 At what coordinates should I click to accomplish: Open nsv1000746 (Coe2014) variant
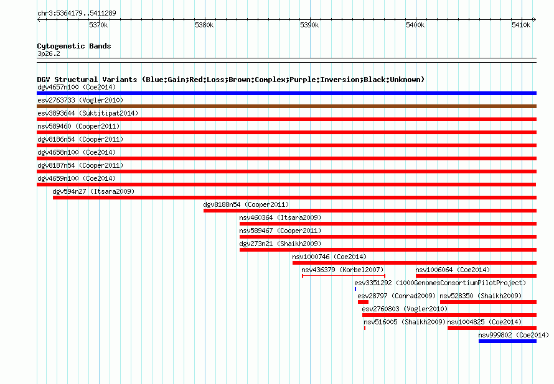point(329,257)
